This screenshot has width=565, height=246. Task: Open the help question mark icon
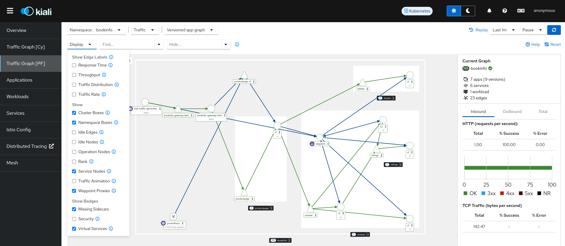pyautogui.click(x=504, y=11)
